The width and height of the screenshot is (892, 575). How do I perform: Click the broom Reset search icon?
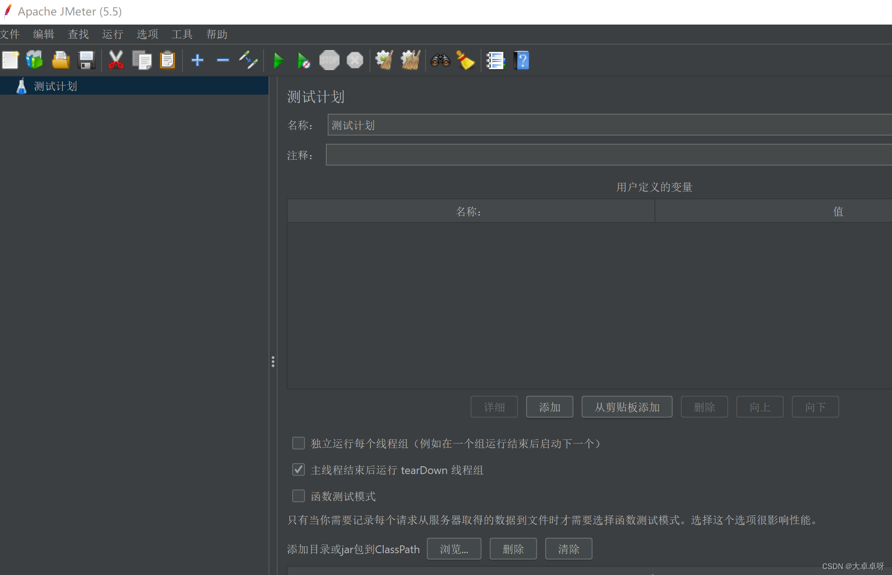(x=465, y=60)
